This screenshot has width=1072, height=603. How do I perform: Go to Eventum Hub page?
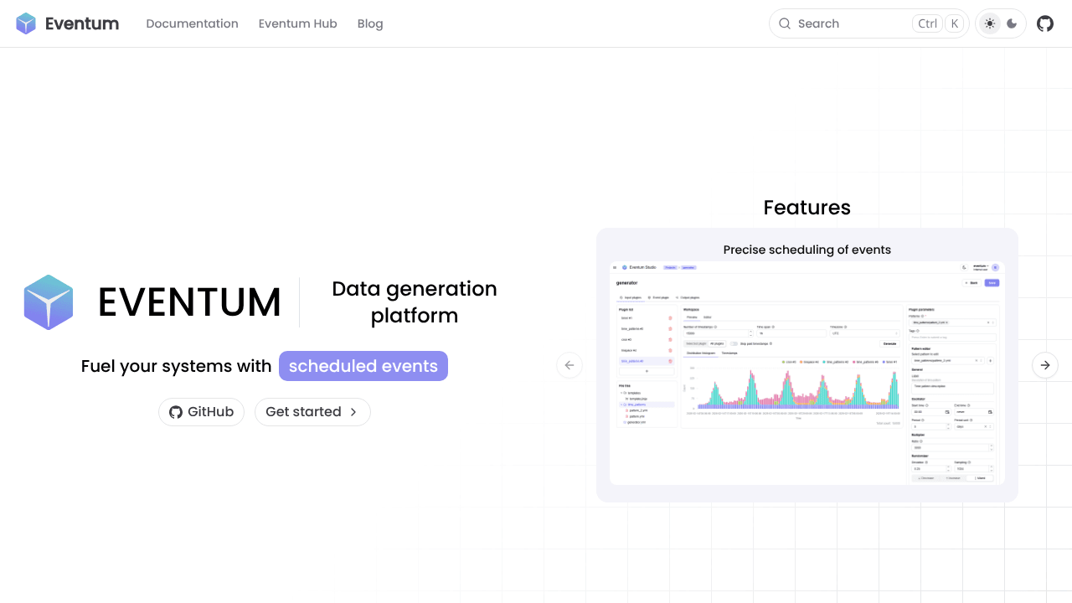(297, 23)
